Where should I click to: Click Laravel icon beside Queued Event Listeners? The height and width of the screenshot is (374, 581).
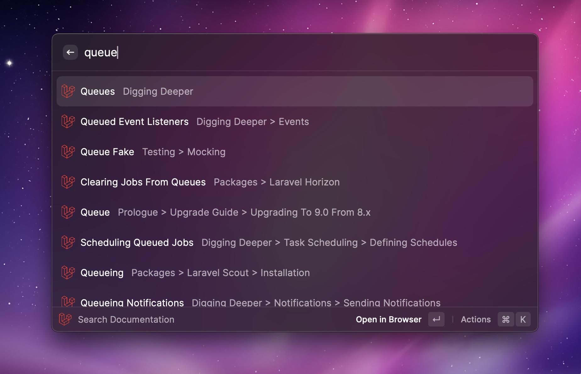point(68,122)
